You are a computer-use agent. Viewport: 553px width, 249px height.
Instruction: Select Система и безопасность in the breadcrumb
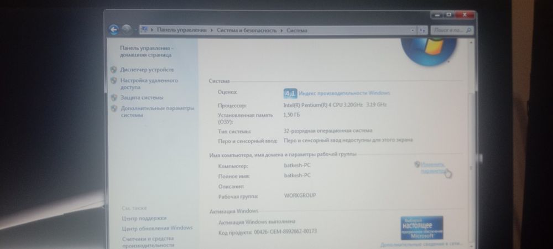pos(247,30)
